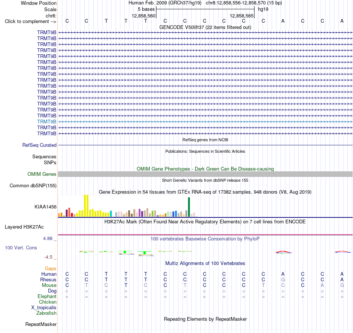The image size is (353, 333).
Task: Open the 'RefSeq genes from NCBI' title
Action: pyautogui.click(x=205, y=140)
